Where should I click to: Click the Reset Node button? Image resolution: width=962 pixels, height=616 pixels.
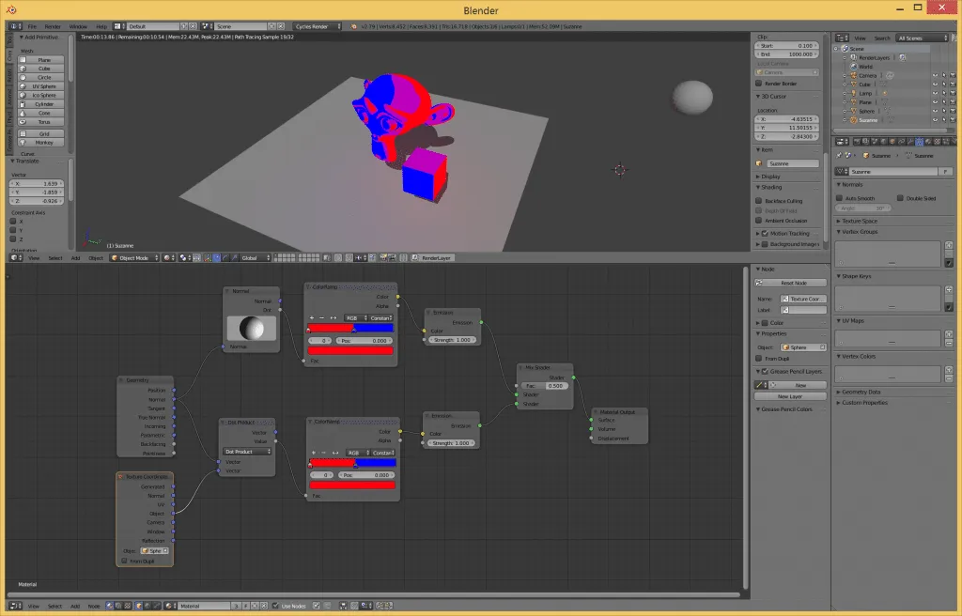tap(793, 283)
